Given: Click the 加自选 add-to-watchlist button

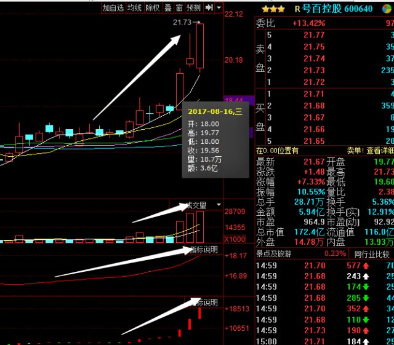Looking at the screenshot, I should (113, 8).
